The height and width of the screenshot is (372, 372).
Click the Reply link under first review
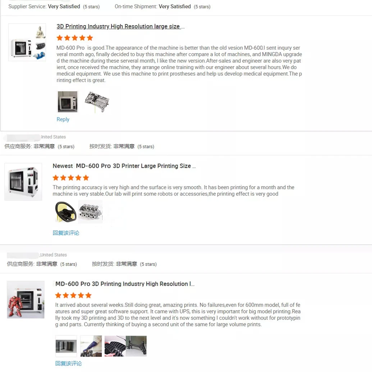[x=63, y=119]
